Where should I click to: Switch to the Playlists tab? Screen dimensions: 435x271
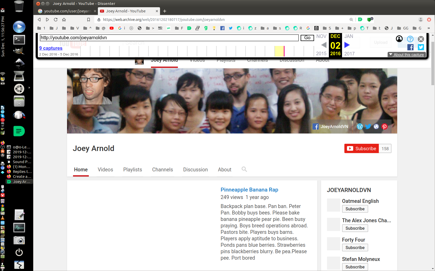click(133, 170)
